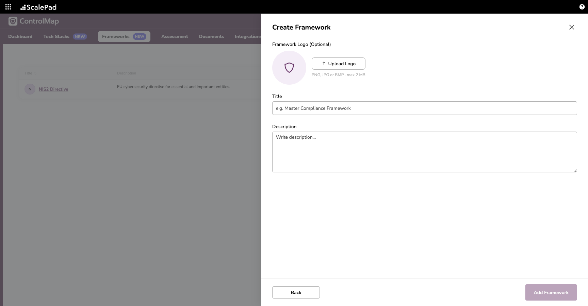The height and width of the screenshot is (306, 588).
Task: Click the shield logo placeholder circle
Action: (x=289, y=68)
